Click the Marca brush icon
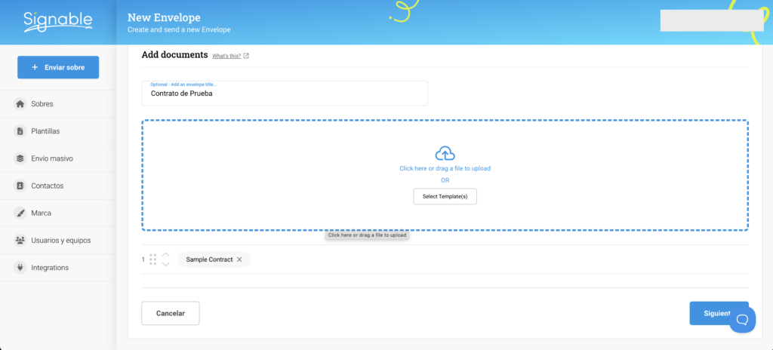The width and height of the screenshot is (773, 350). [20, 213]
